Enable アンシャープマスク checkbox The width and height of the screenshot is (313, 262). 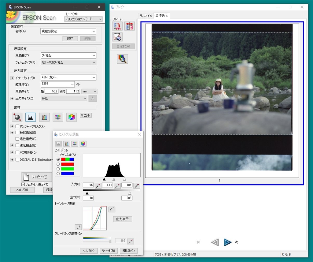point(17,126)
